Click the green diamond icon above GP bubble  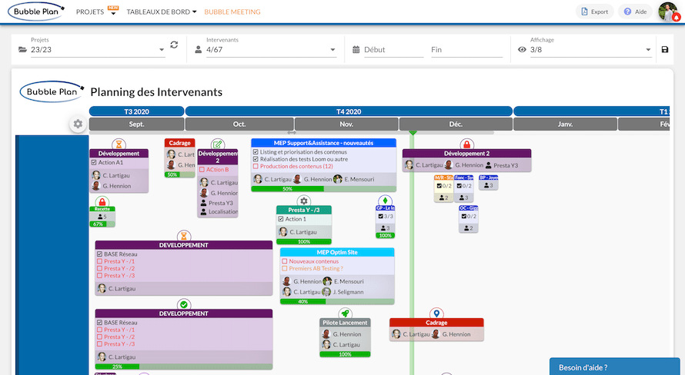tap(385, 201)
